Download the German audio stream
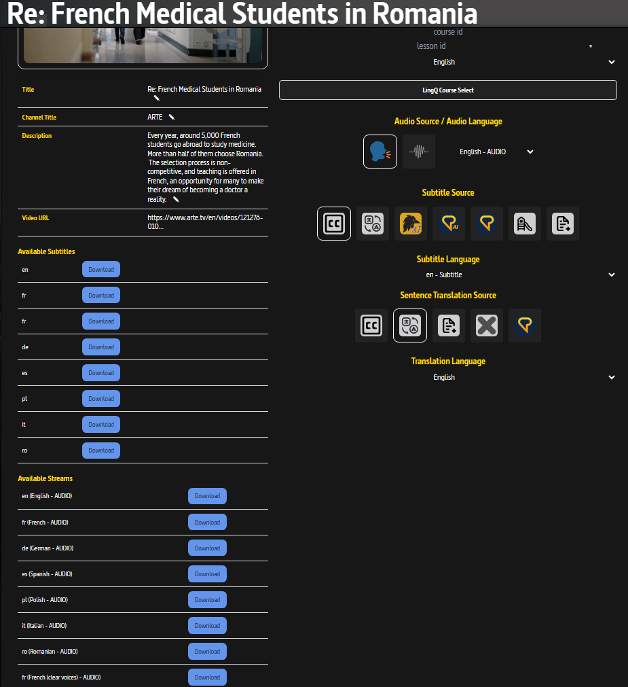The image size is (628, 687). [207, 548]
